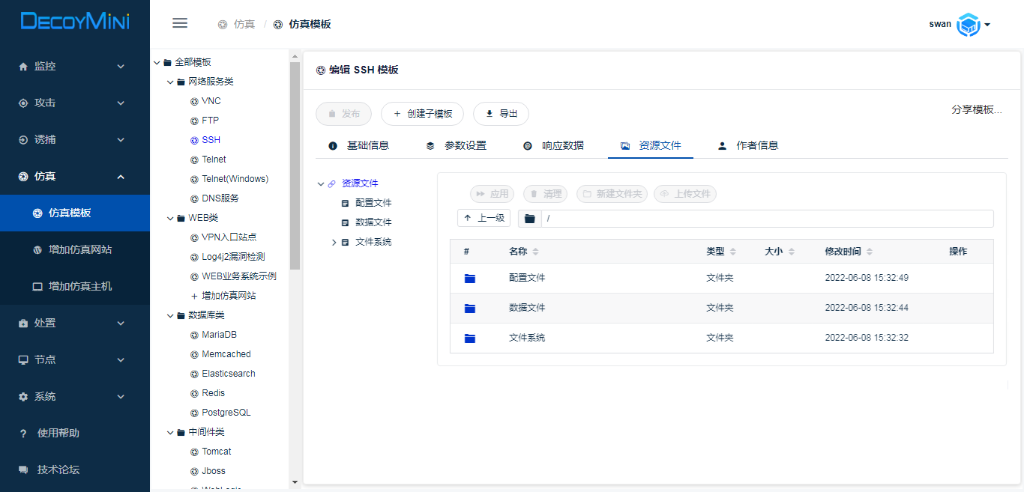This screenshot has width=1024, height=492.
Task: Click the 创建子模板 button
Action: [422, 114]
